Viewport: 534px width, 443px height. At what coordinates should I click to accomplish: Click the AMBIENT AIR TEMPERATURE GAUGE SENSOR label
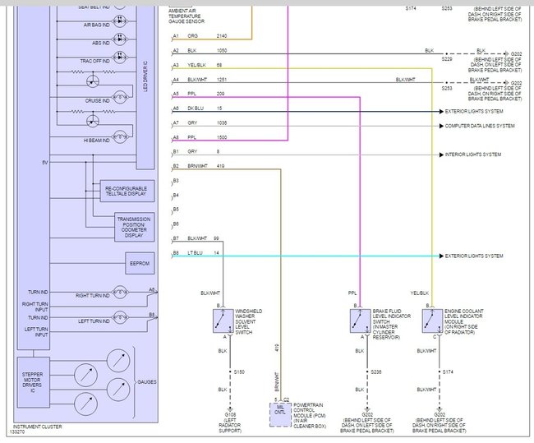click(x=186, y=16)
